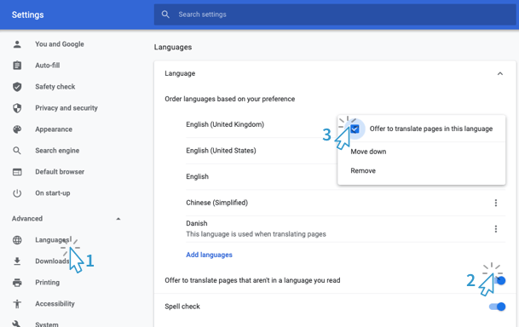519x327 pixels.
Task: Open Safety check page
Action: (x=55, y=87)
